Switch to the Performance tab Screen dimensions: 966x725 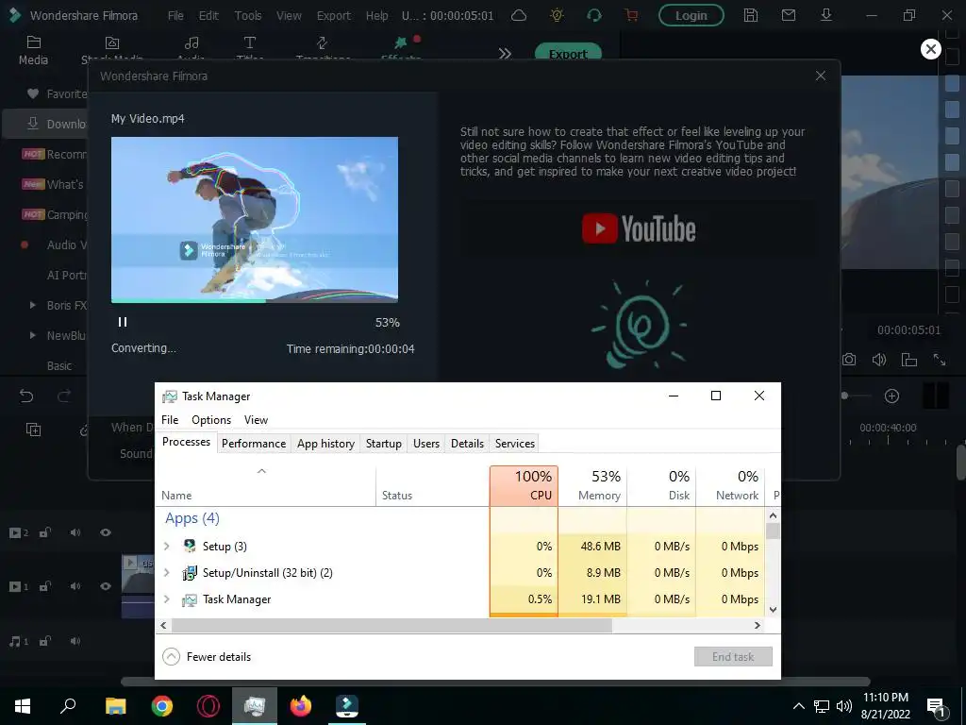(x=254, y=444)
